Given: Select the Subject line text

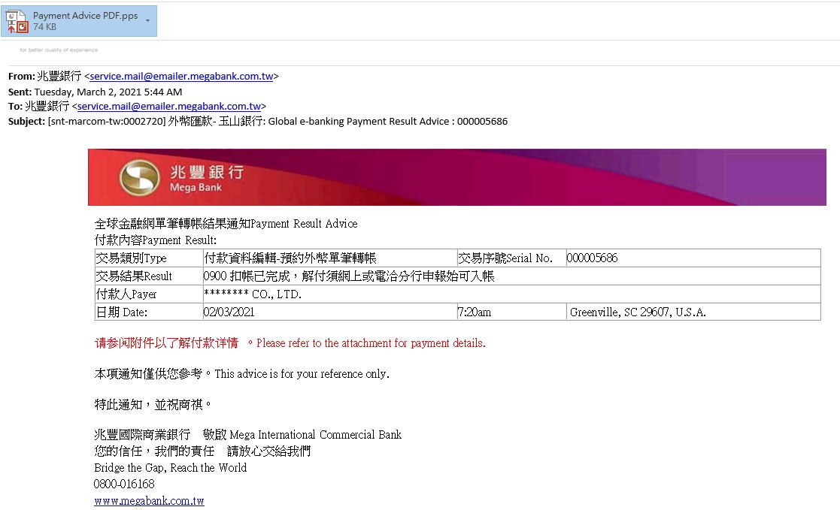Looking at the screenshot, I should click(x=258, y=122).
